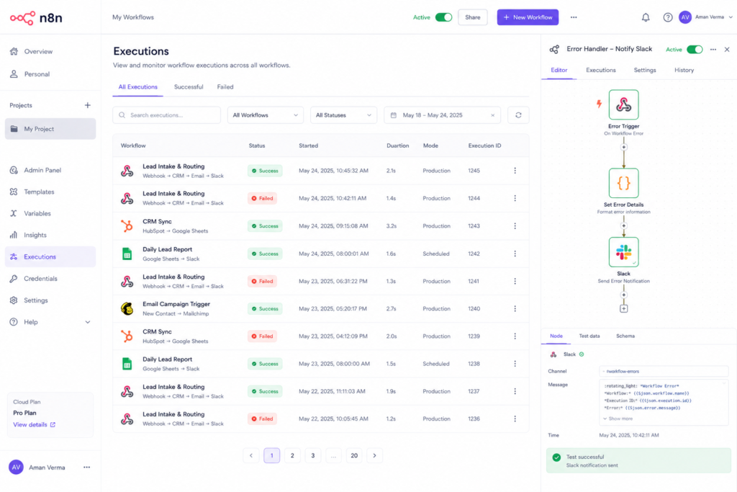Open the Settings tab in workflow panel

644,70
